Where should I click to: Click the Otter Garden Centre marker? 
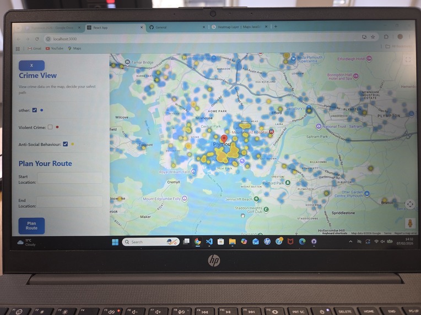point(367,194)
